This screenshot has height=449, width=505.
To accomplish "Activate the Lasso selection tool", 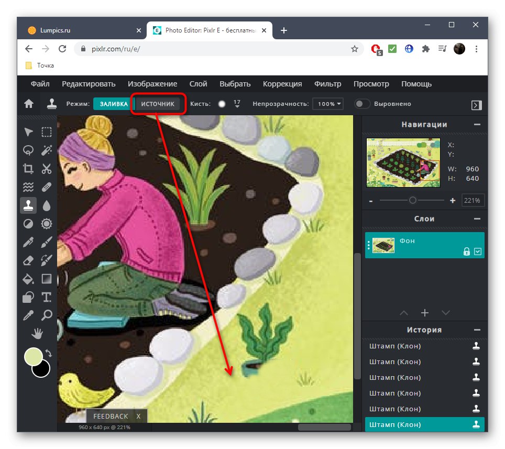I will tap(28, 150).
